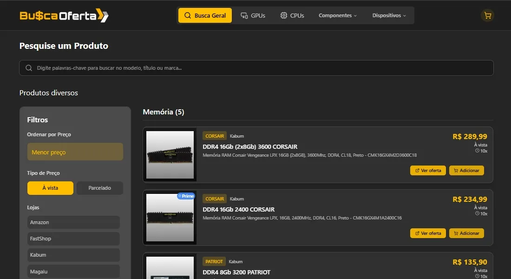Filter by the Amazon store

73,222
